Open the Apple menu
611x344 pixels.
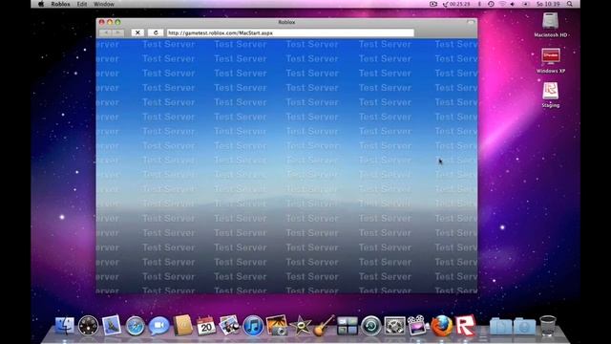pyautogui.click(x=41, y=4)
